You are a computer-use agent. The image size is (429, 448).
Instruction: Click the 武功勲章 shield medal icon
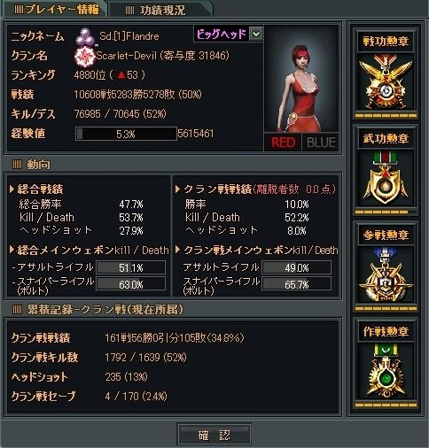386,178
